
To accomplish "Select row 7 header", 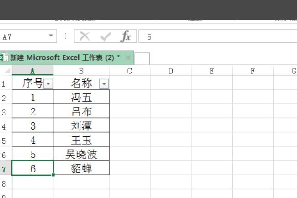I will 6,168.
